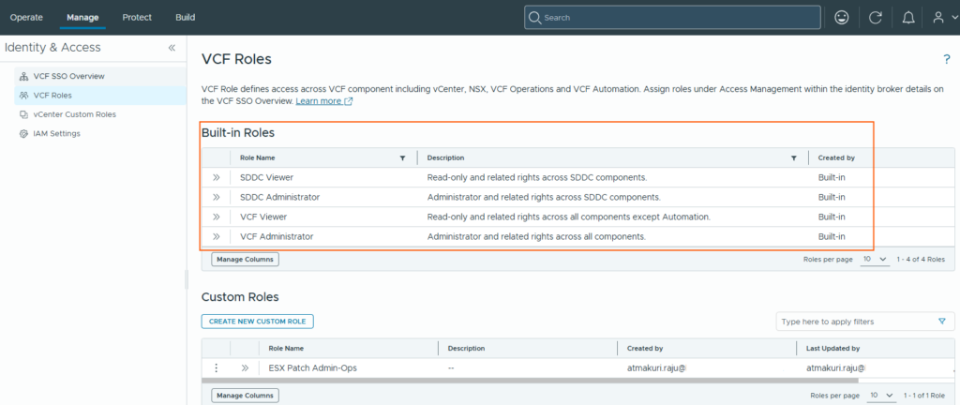Click the built-in Role Name column header
The image size is (960, 405).
click(x=257, y=157)
